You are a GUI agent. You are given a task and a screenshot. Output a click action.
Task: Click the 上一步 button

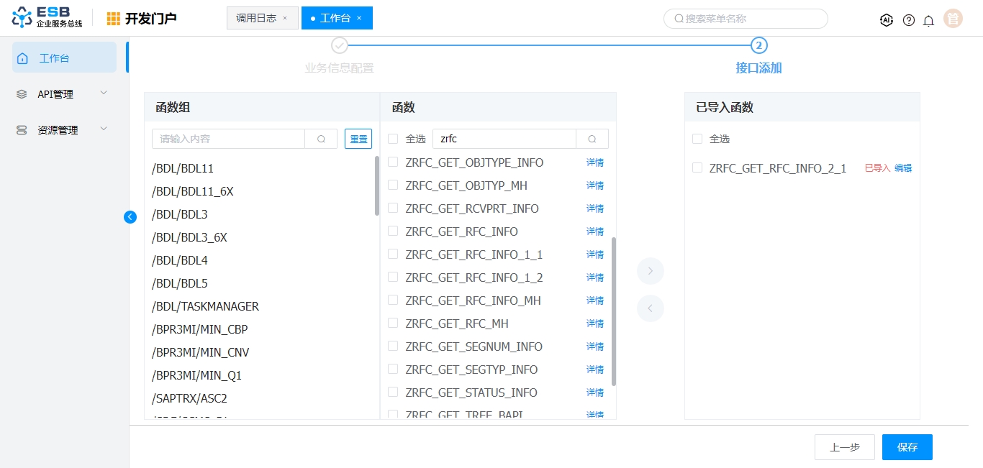click(844, 447)
